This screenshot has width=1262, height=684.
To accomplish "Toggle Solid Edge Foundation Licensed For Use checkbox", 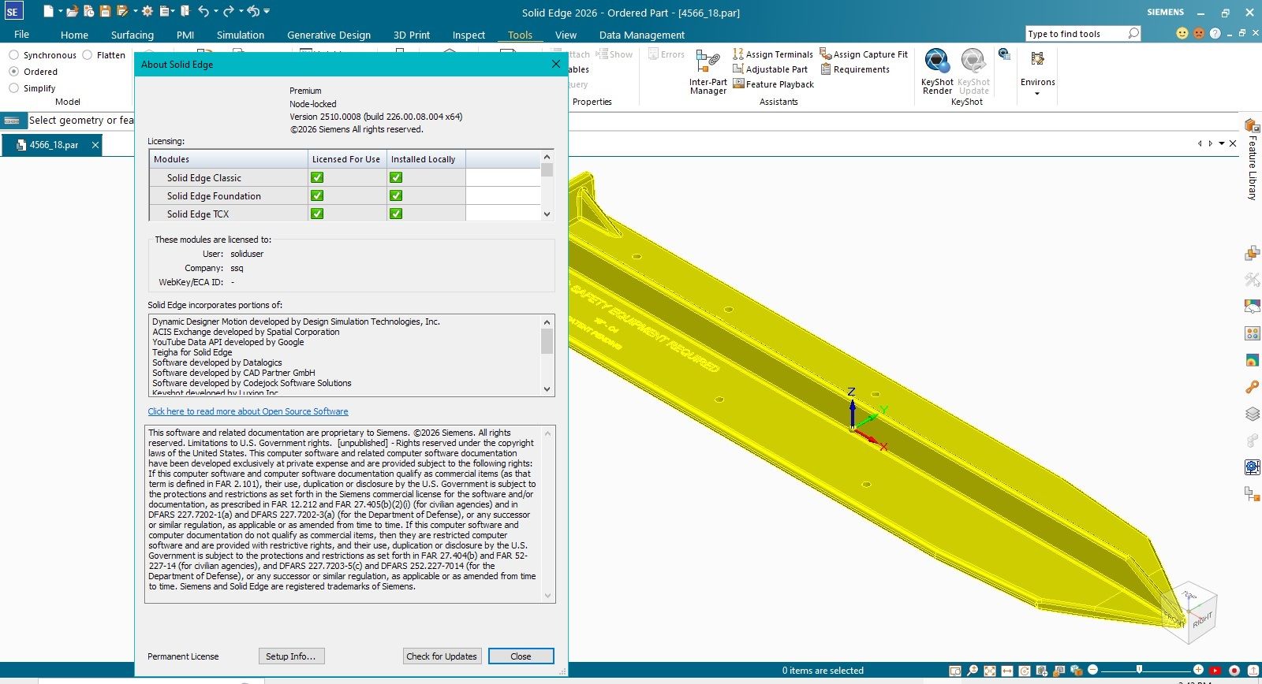I will [x=317, y=195].
